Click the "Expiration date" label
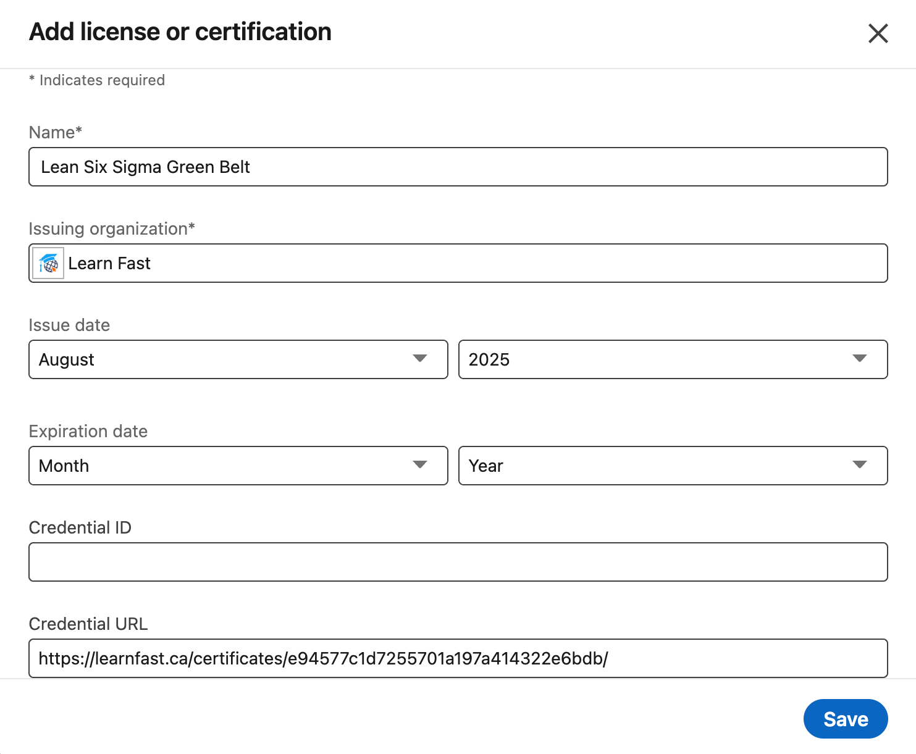The image size is (916, 754). click(88, 432)
